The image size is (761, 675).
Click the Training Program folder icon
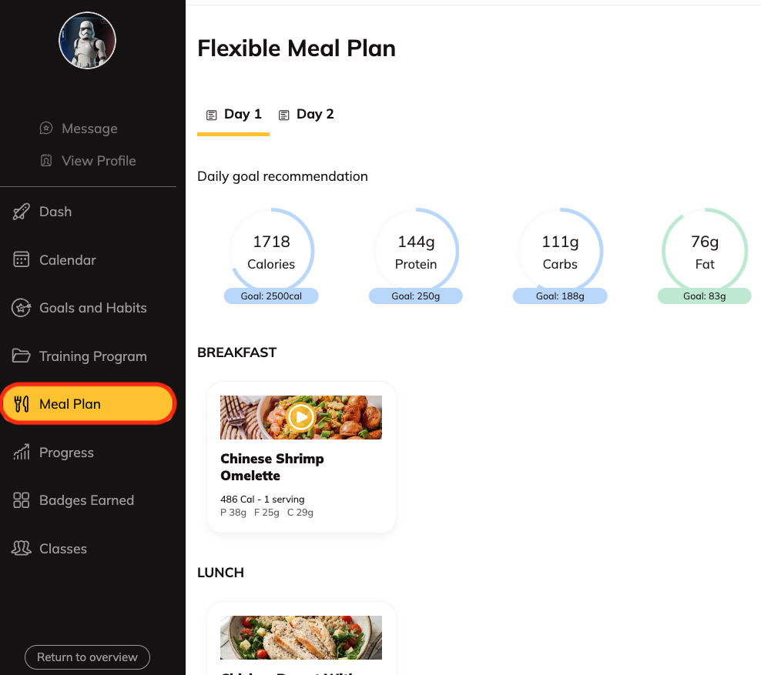(x=21, y=356)
